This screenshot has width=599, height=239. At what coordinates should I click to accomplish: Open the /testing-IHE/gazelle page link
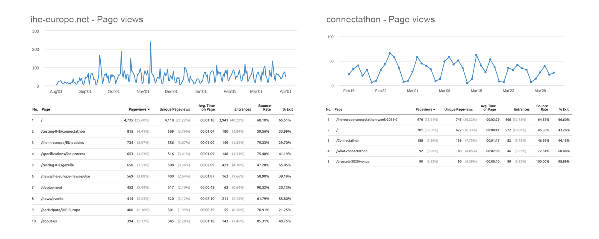[x=57, y=165]
